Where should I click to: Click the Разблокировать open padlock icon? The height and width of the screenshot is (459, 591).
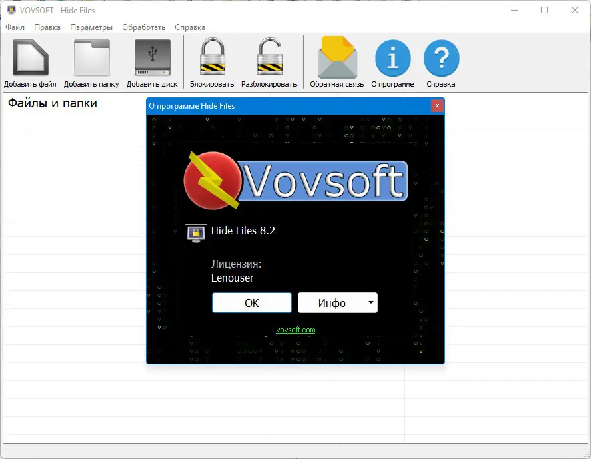coord(270,57)
